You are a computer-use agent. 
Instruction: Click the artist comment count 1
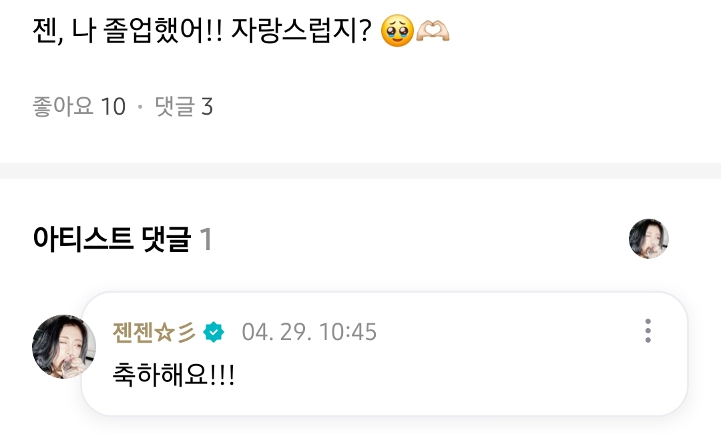click(x=206, y=239)
